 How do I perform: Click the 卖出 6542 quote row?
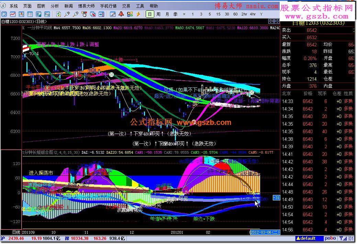coord(317,30)
